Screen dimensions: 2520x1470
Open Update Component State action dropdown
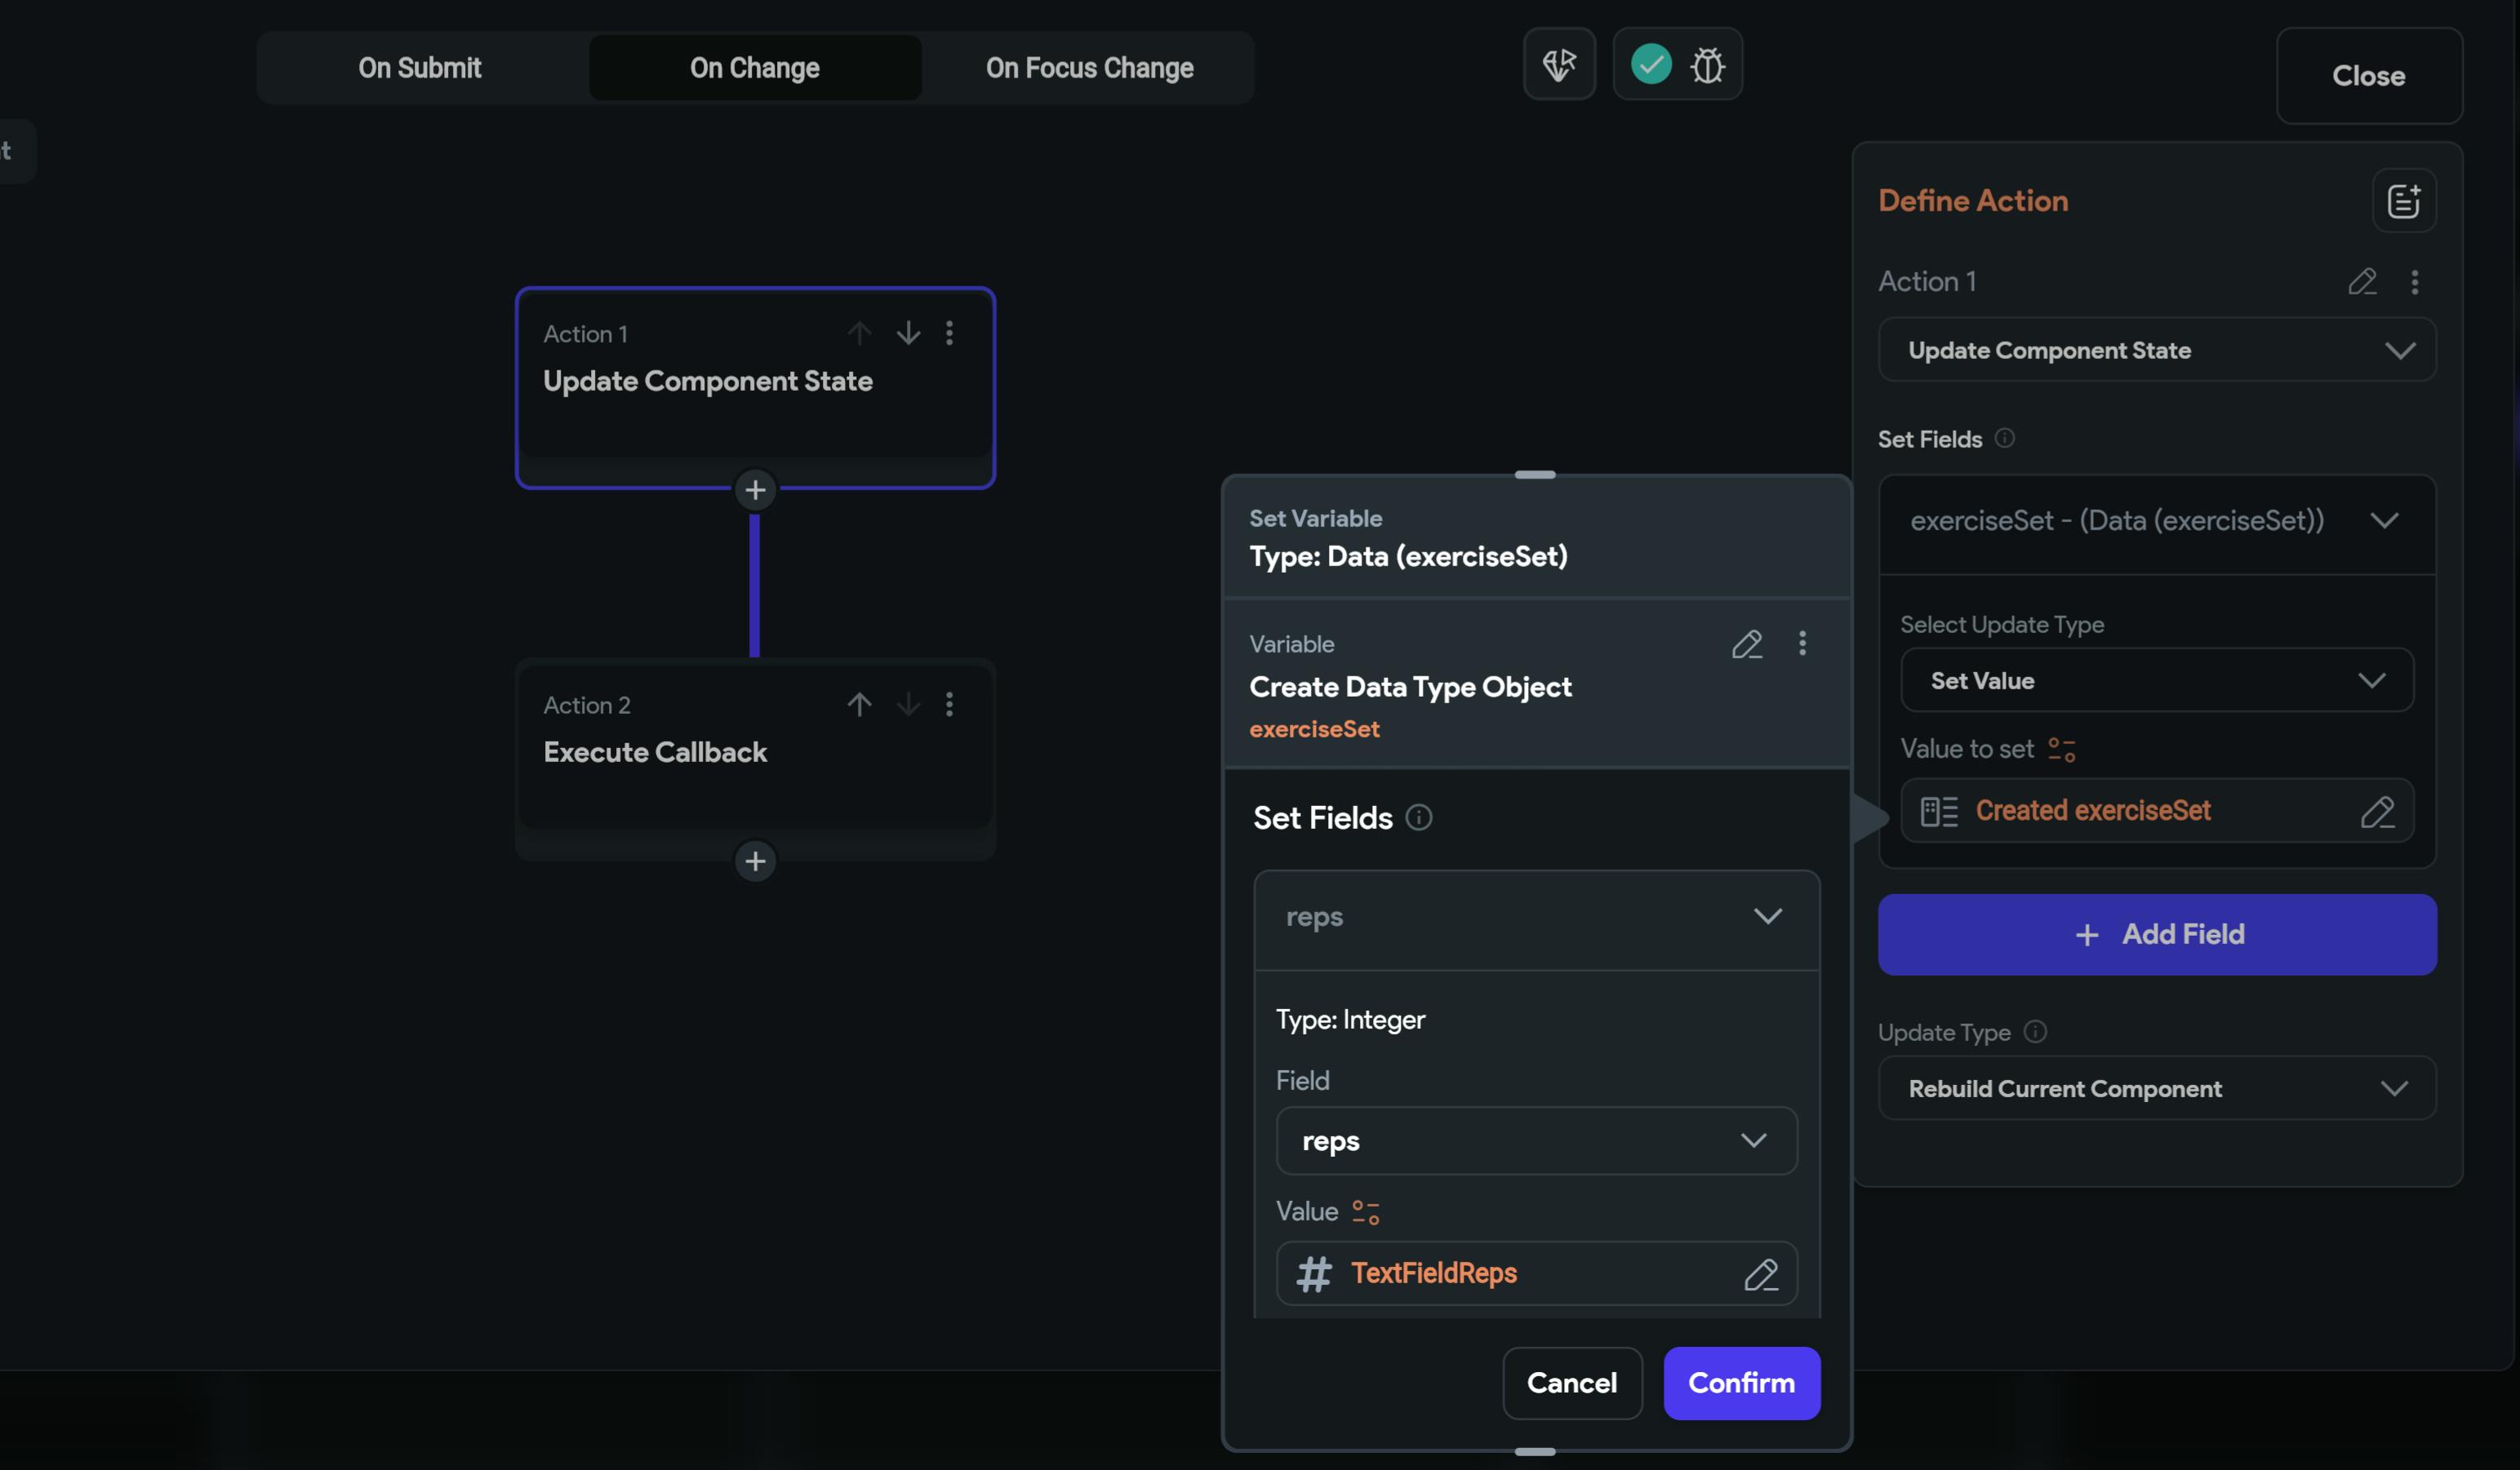[2156, 351]
